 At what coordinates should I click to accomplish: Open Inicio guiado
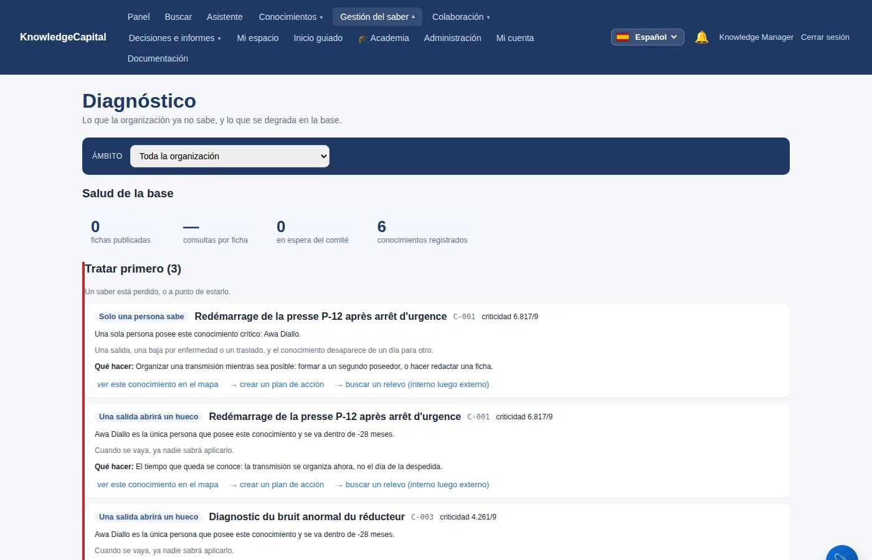pyautogui.click(x=318, y=38)
